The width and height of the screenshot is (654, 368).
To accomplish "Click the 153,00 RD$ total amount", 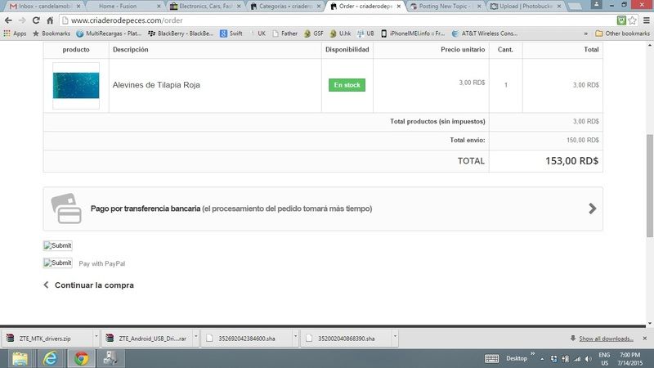I will (571, 160).
